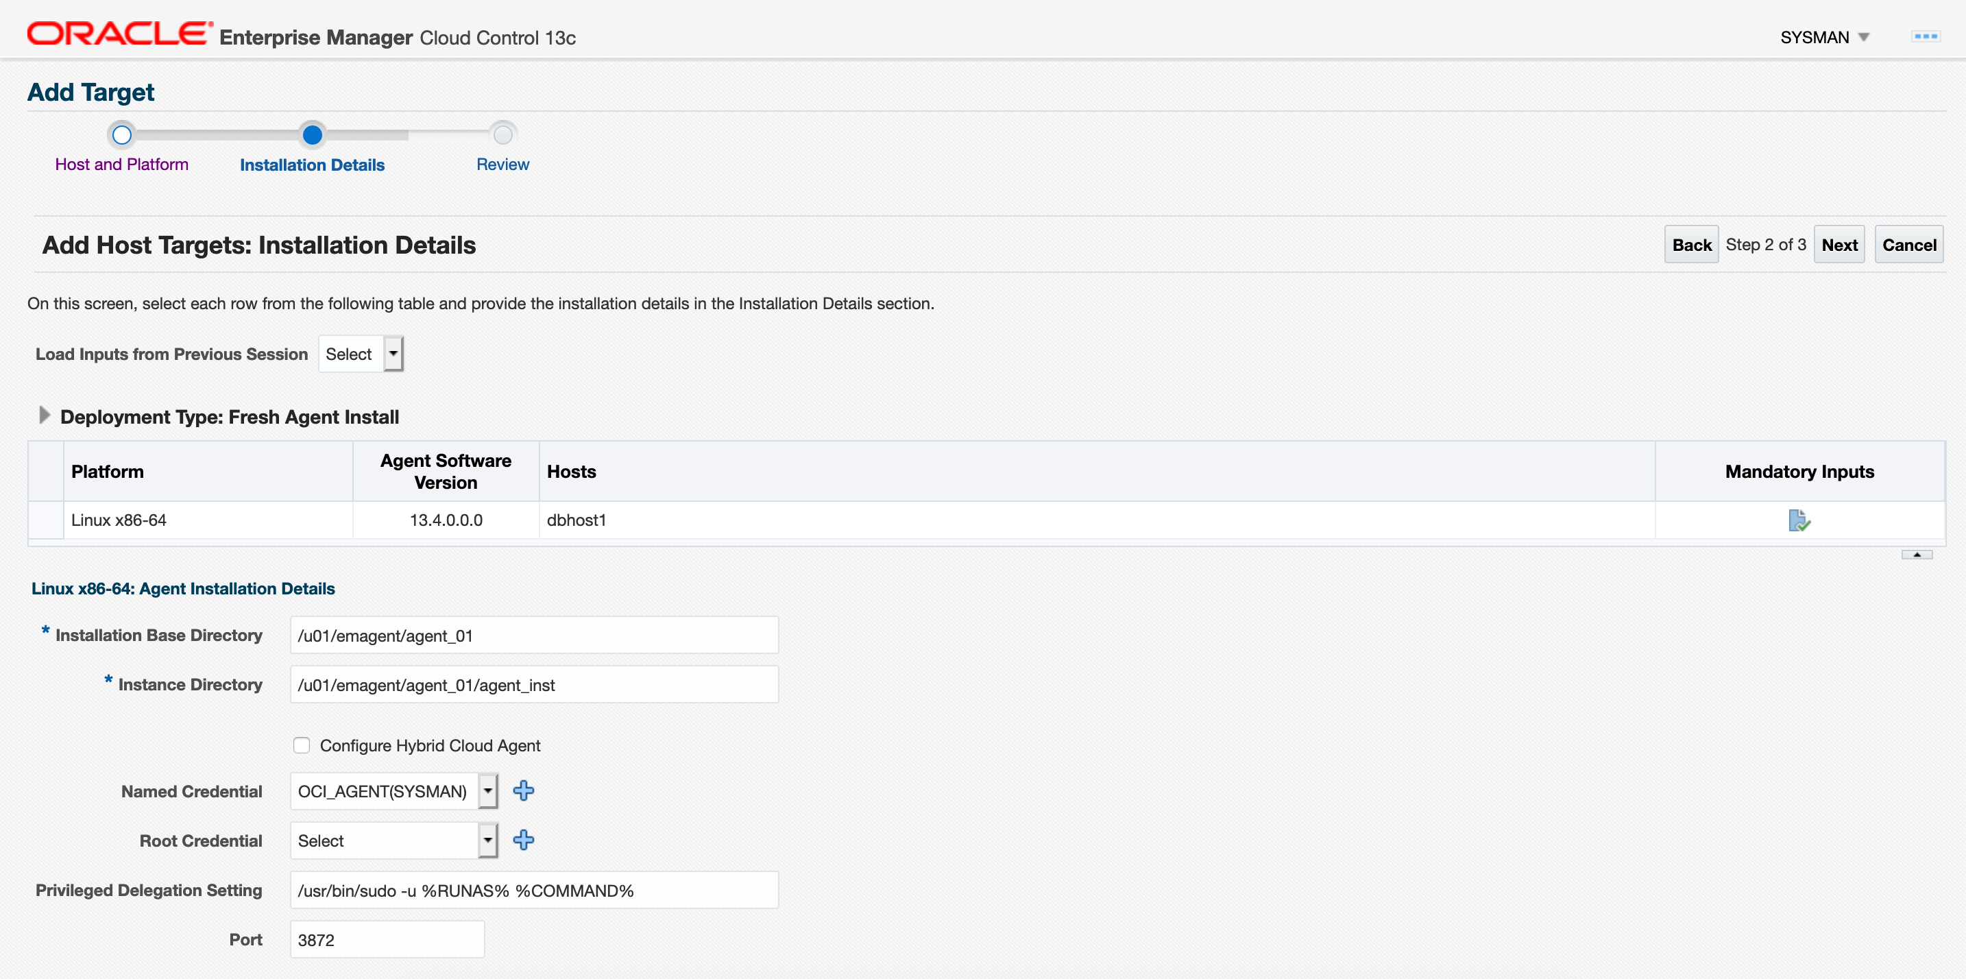The width and height of the screenshot is (1966, 979).
Task: Click the 13.4.0.0.0 version cell
Action: point(446,520)
